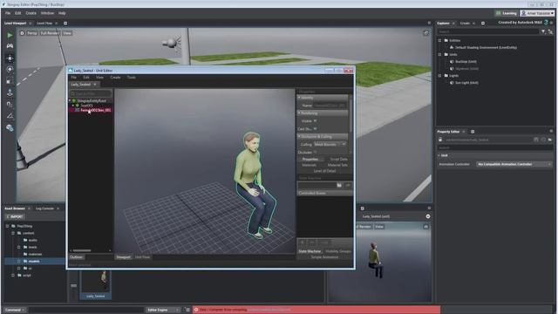Click the State Machine button in Unit Editor
558x314 pixels.
(x=310, y=251)
